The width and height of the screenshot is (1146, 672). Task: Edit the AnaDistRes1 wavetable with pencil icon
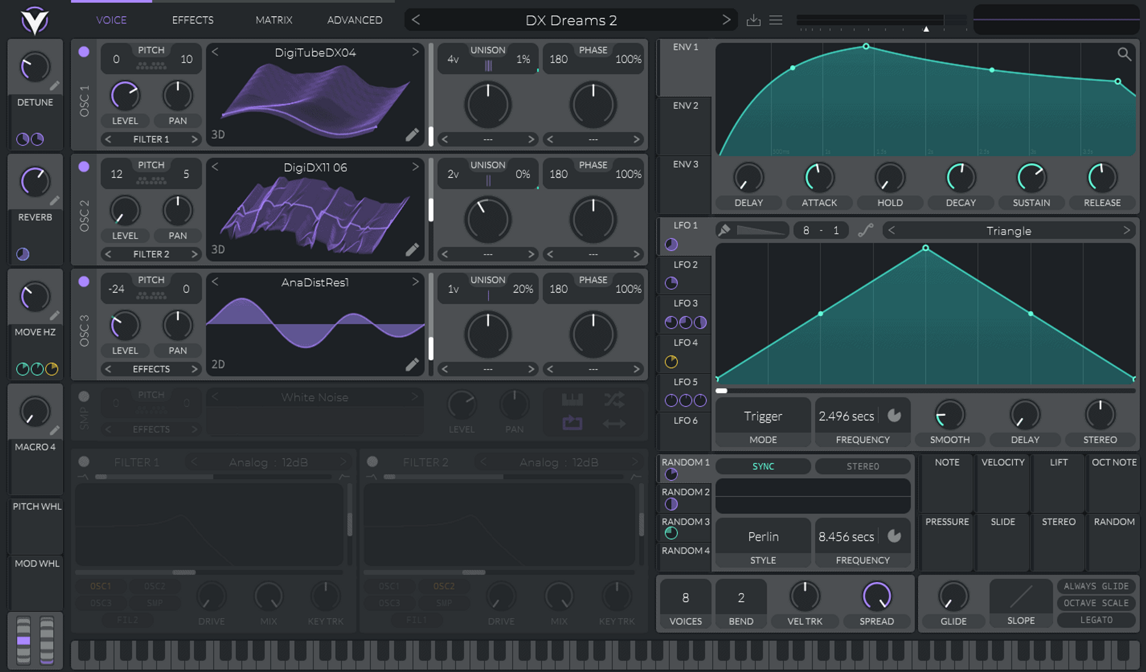click(x=412, y=364)
